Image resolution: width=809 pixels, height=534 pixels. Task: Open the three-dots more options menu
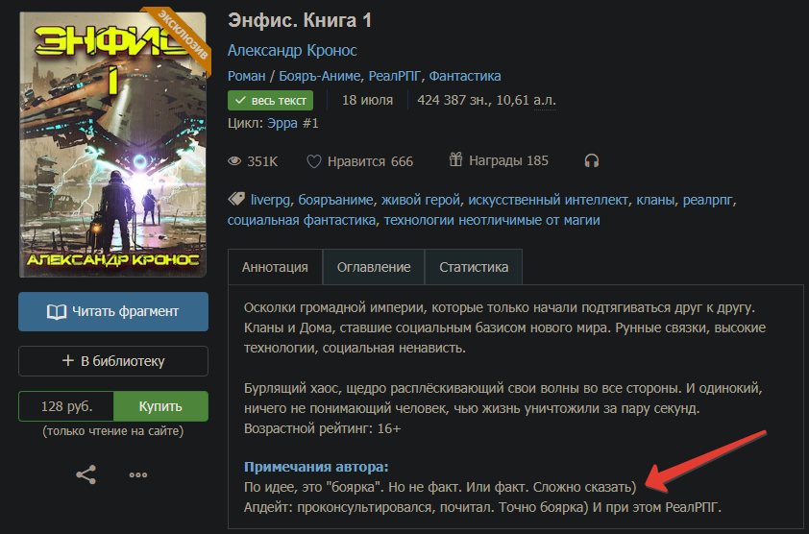pyautogui.click(x=138, y=474)
